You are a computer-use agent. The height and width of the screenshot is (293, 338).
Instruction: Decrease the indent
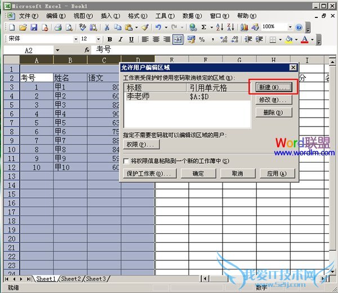(x=248, y=39)
